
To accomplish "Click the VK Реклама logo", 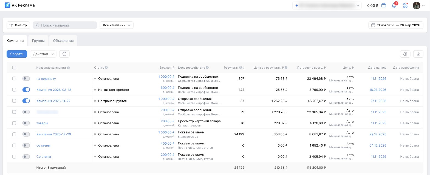I will click(19, 5).
